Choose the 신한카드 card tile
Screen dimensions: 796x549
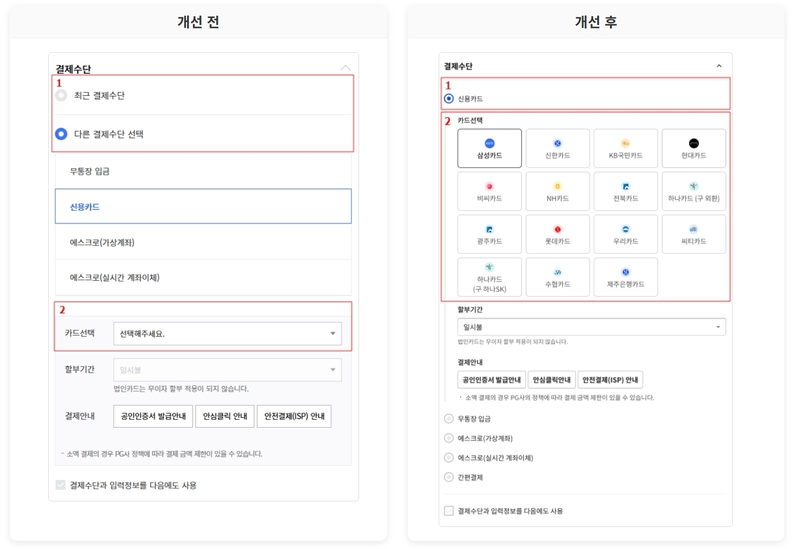point(557,149)
